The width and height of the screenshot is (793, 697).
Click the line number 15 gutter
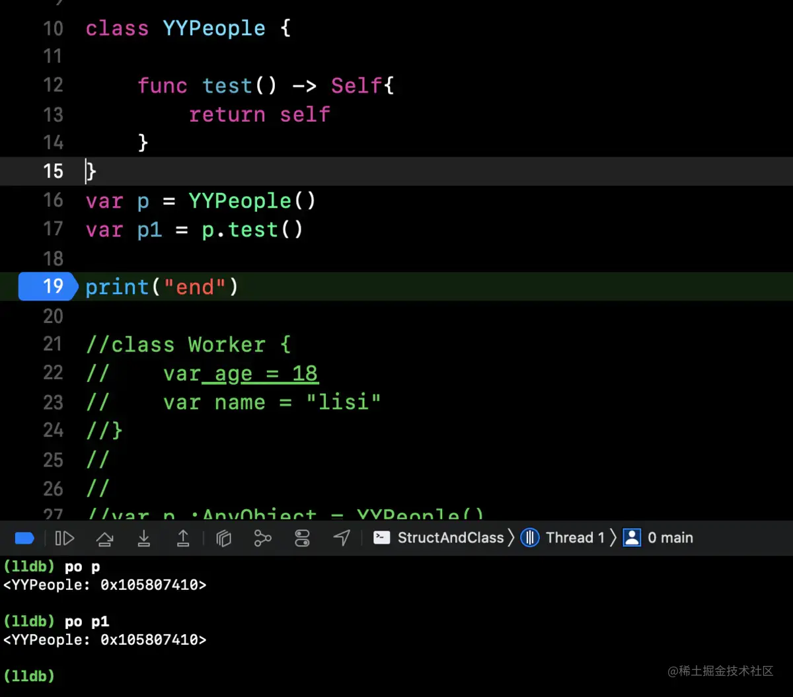pyautogui.click(x=53, y=171)
